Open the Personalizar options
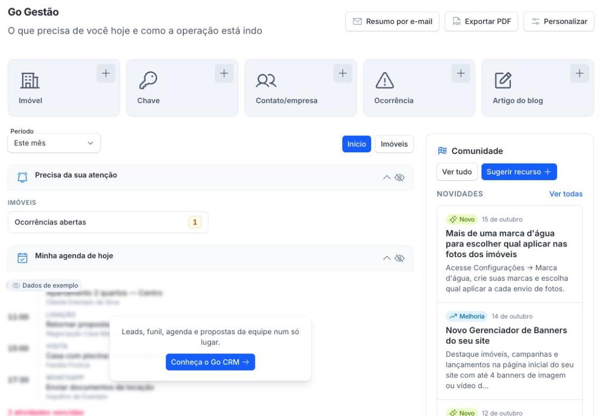Viewport: 602px width, 416px height. tap(559, 21)
